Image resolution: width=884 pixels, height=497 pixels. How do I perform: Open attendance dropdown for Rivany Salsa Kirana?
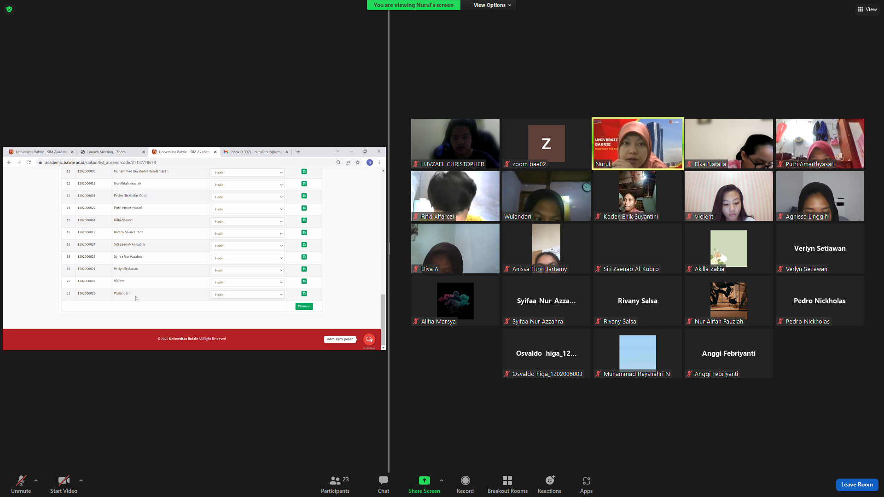(x=248, y=234)
